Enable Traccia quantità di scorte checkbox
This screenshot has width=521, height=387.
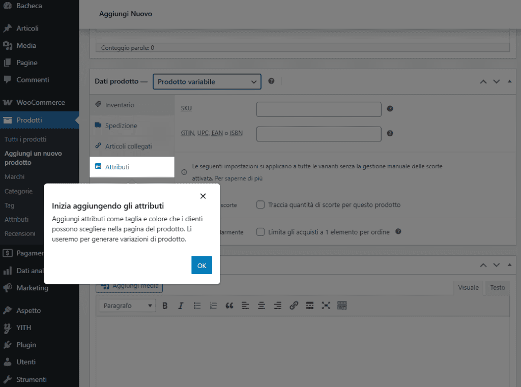[x=260, y=204]
